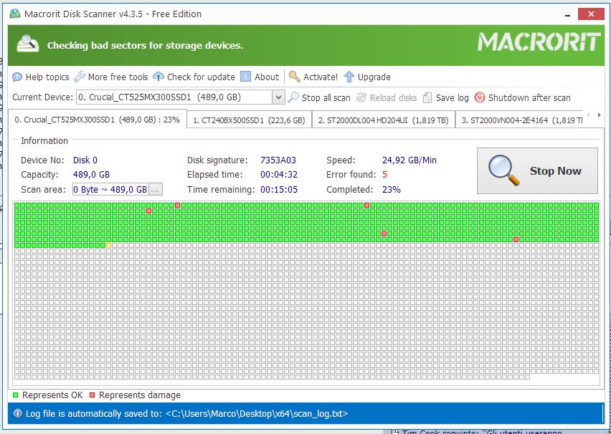This screenshot has width=611, height=434.
Task: Open the Current Device dropdown arrow
Action: [x=278, y=97]
